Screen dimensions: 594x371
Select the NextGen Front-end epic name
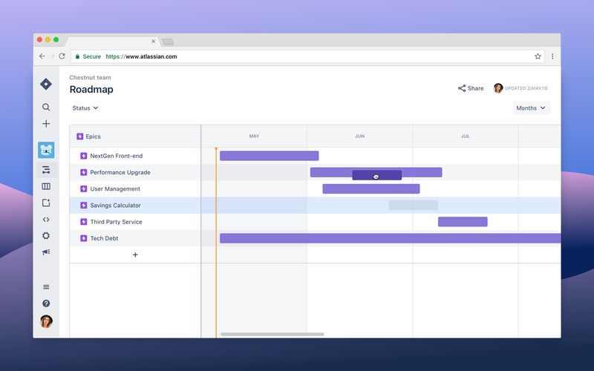pyautogui.click(x=117, y=156)
